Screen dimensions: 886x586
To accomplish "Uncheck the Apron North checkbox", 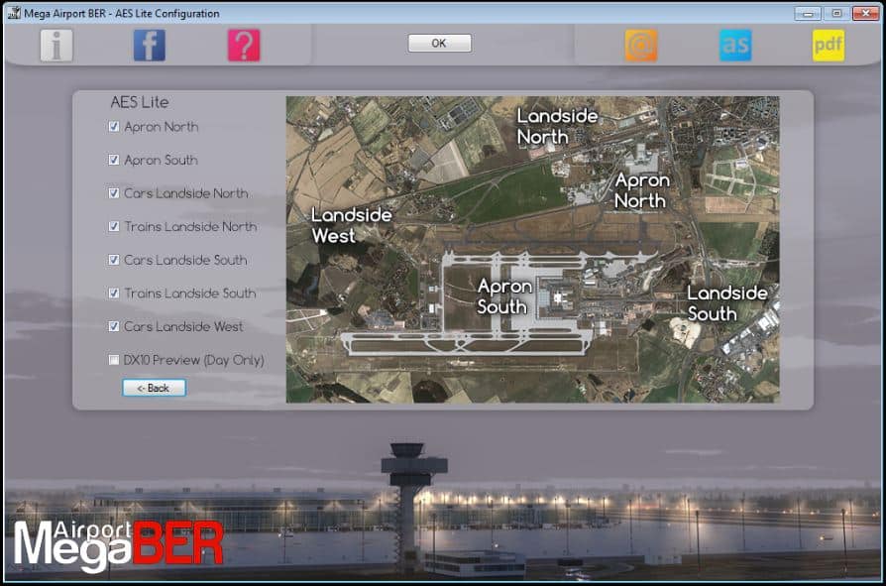I will [x=114, y=127].
